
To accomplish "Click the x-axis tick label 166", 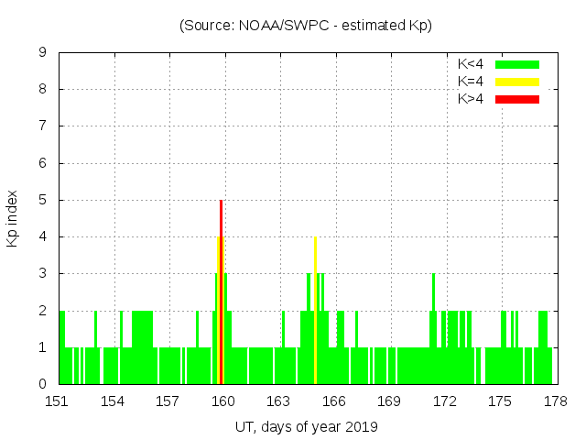I will (334, 401).
